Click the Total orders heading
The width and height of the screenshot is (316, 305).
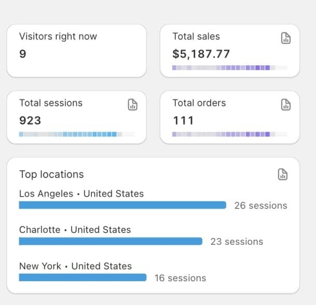(199, 103)
